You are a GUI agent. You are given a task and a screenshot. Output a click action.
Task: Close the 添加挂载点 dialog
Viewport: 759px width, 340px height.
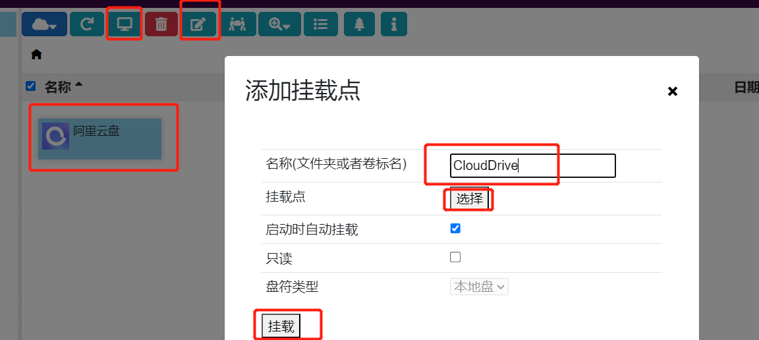click(x=672, y=92)
